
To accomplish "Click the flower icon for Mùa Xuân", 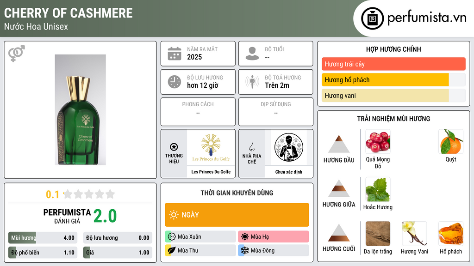I will 172,237.
